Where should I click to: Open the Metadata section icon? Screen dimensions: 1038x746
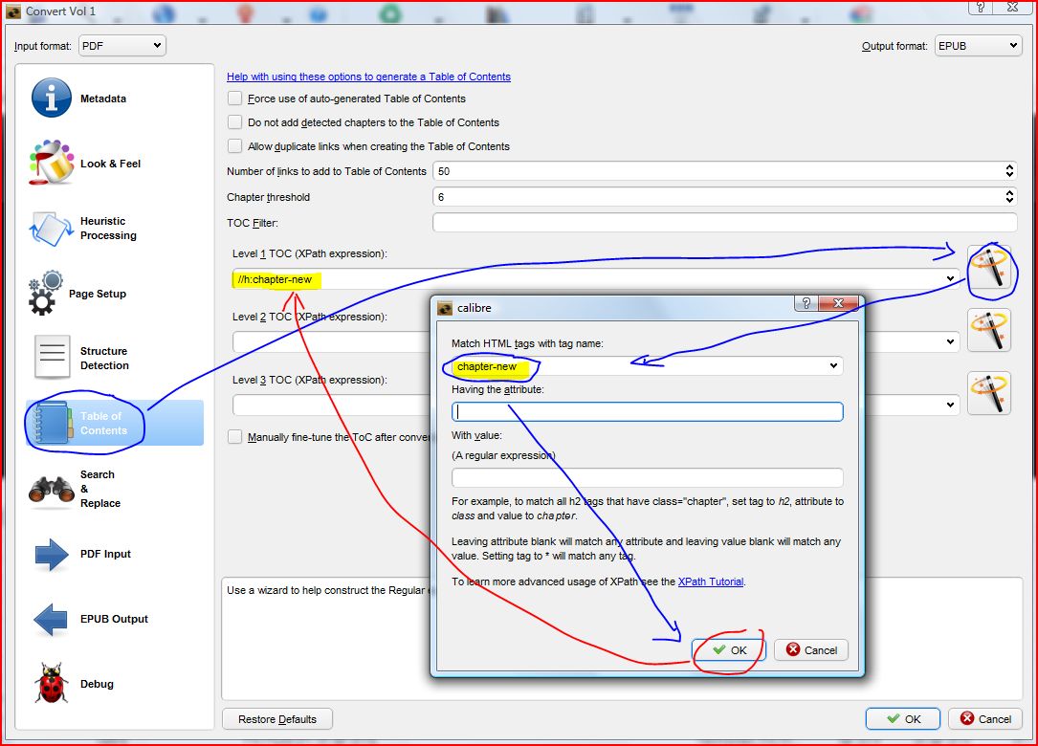point(51,98)
